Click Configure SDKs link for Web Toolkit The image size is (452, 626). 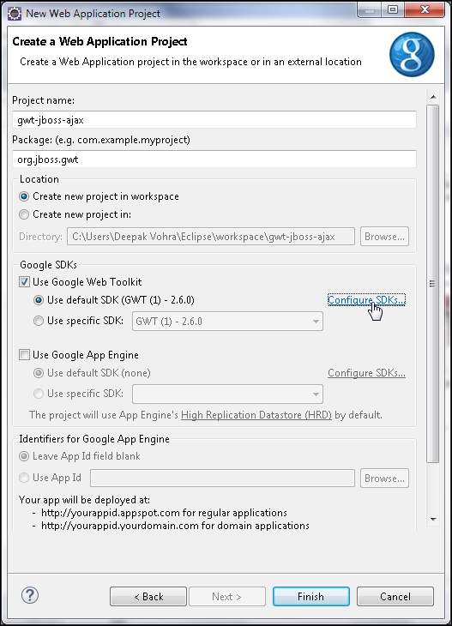point(366,299)
